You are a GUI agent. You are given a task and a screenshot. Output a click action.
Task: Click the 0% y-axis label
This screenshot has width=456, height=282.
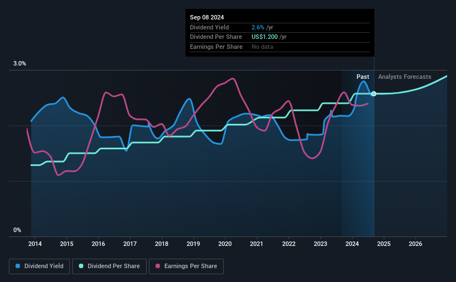(x=17, y=230)
